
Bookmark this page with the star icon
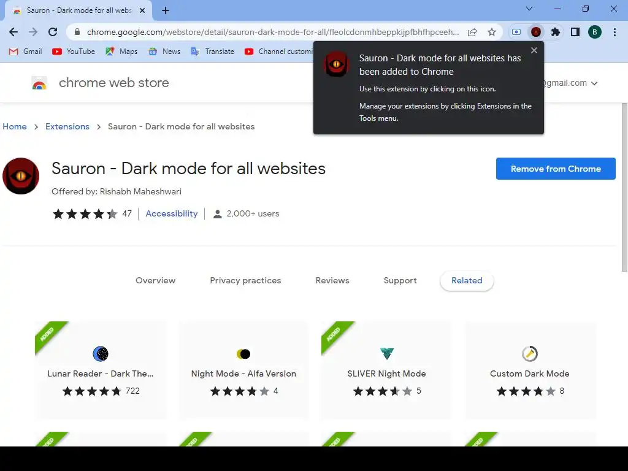pos(492,32)
